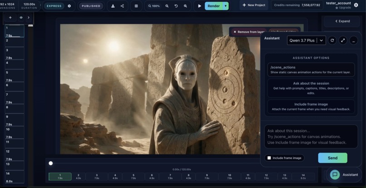Select layer 14 in the left list
The width and height of the screenshot is (366, 188).
coord(15,177)
